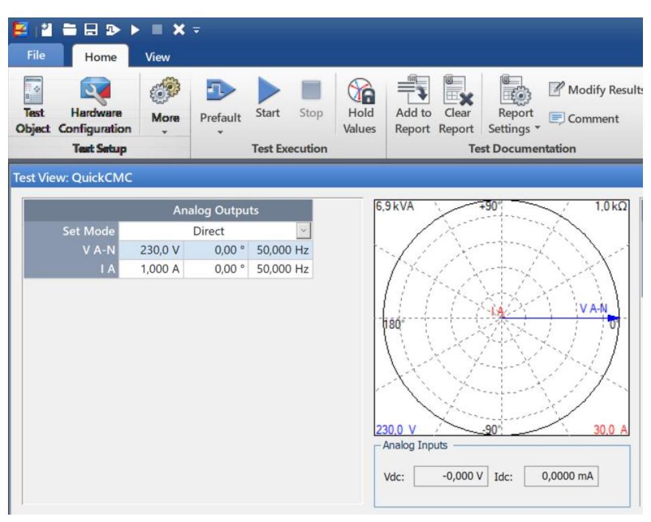Image resolution: width=651 pixels, height=522 pixels.
Task: Click the I A label in vector diagram
Action: coord(497,310)
